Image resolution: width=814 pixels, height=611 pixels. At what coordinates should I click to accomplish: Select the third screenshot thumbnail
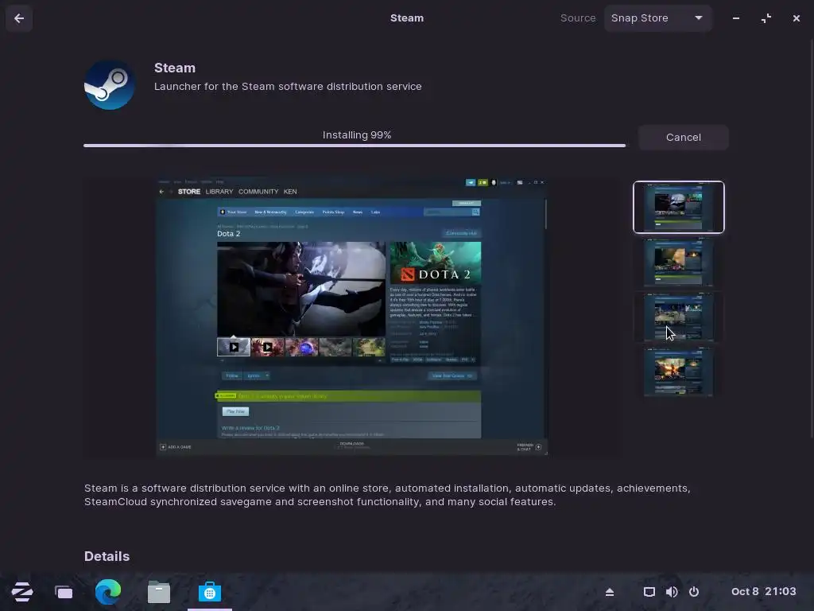click(x=679, y=317)
